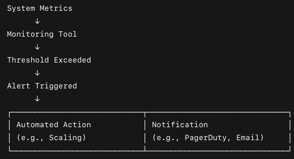Click the word Scaling in parentheses
294x159 pixels.
[65, 138]
